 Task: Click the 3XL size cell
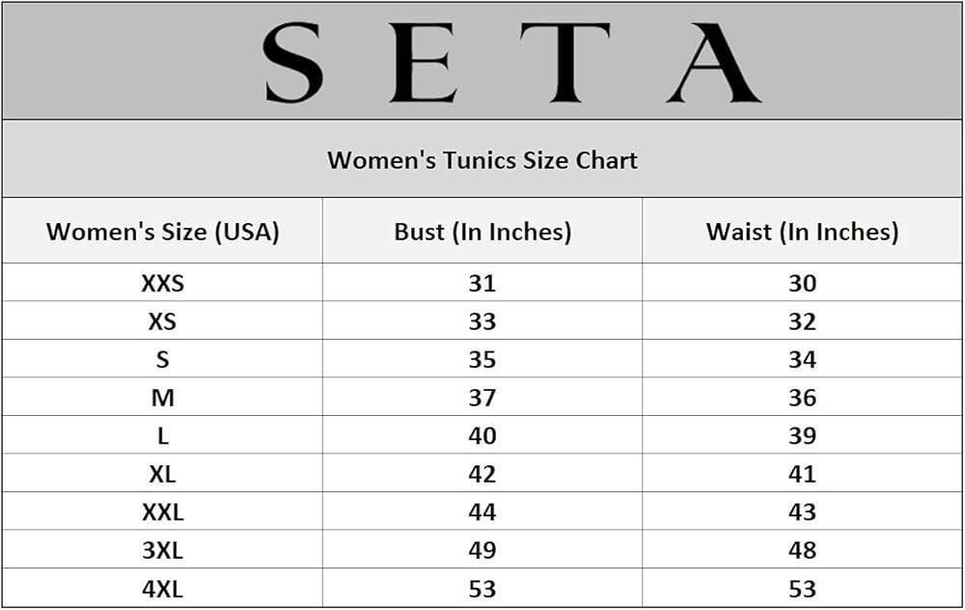pyautogui.click(x=162, y=550)
